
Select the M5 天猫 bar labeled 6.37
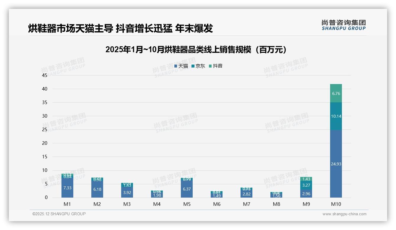(187, 189)
